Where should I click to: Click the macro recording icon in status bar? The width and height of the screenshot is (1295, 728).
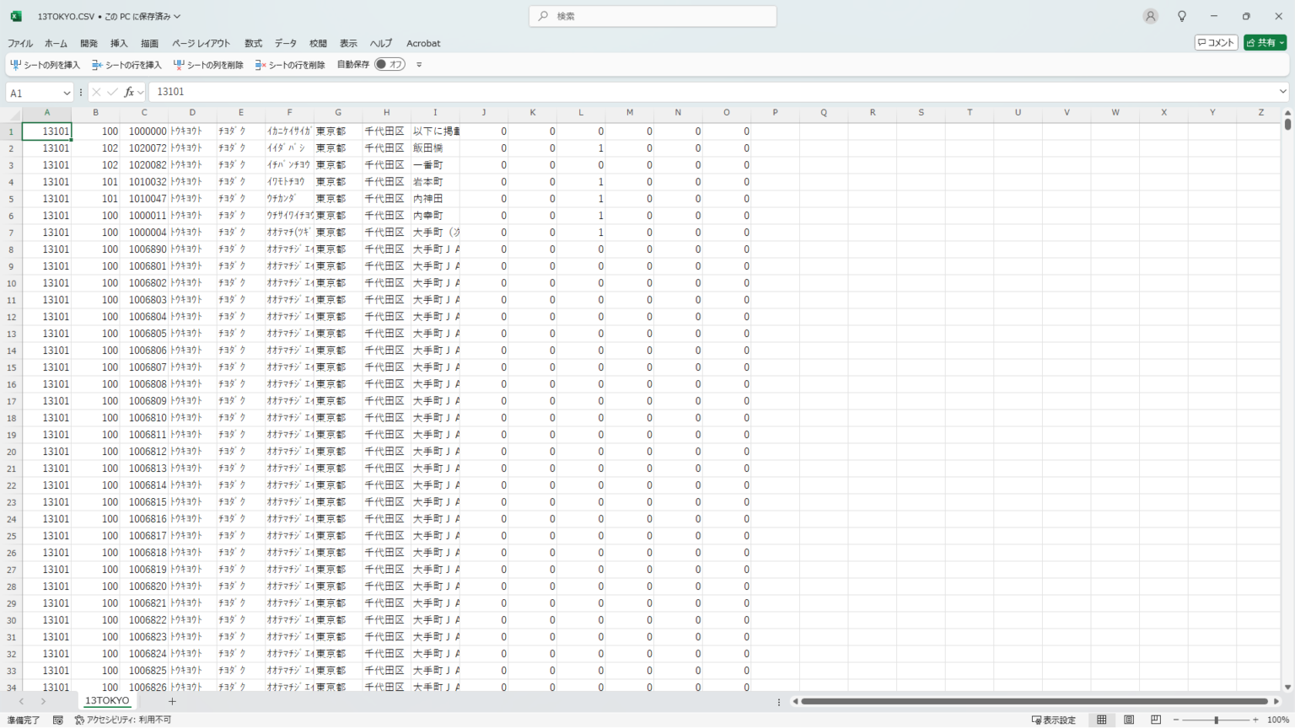(58, 720)
